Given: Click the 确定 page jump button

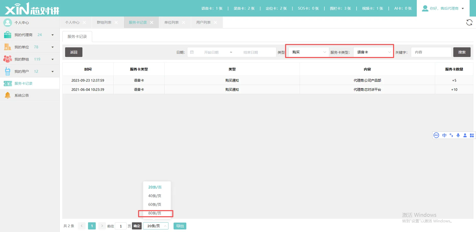Looking at the screenshot, I should 137,226.
